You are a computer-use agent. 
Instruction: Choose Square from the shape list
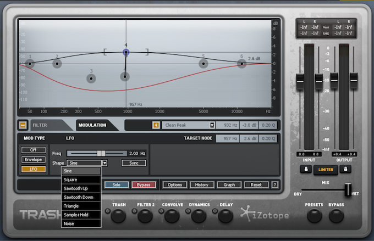81,180
